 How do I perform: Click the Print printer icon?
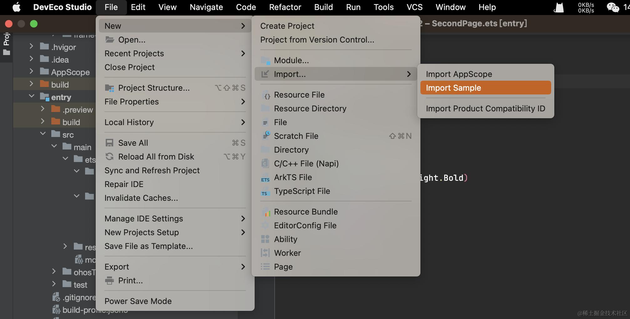coord(109,281)
